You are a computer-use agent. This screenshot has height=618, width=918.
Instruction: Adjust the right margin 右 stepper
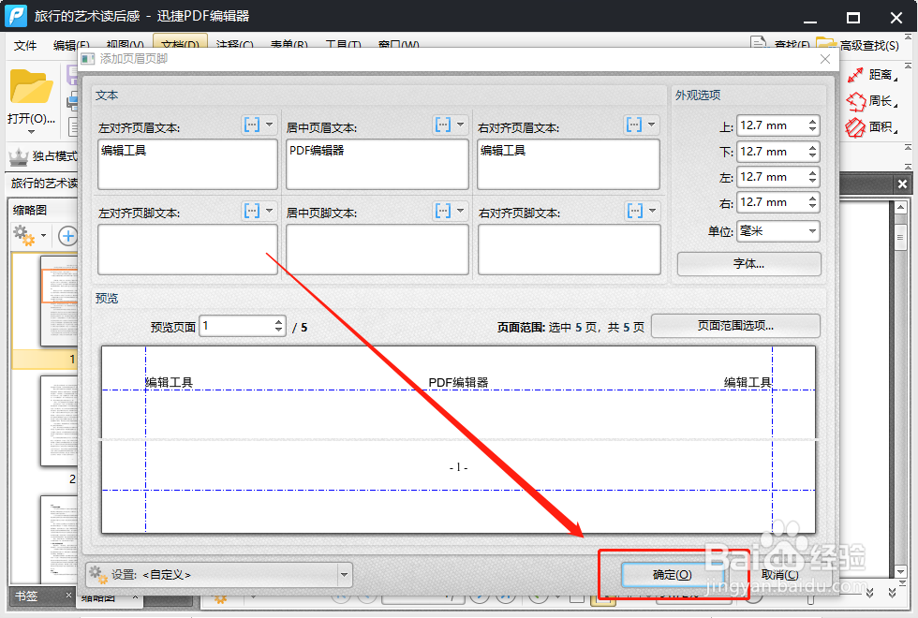pos(813,202)
